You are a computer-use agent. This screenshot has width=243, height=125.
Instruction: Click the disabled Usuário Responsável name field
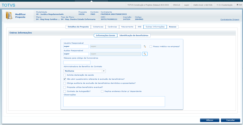pos(115,46)
